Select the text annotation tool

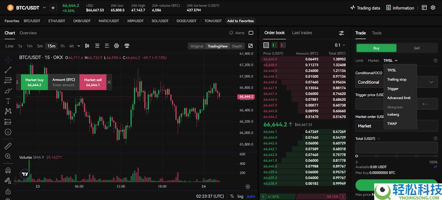coord(8,101)
